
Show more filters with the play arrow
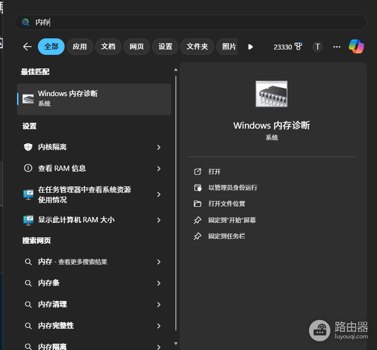250,47
